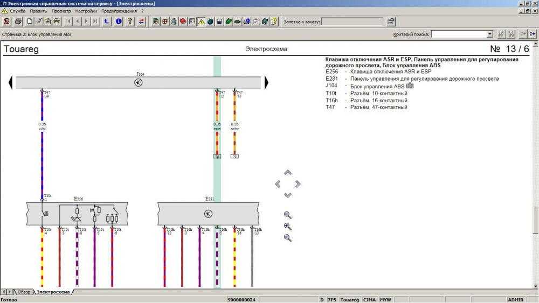Viewport: 539px width, 303px height.
Task: Click the E256 legend entry text
Action: 390,72
